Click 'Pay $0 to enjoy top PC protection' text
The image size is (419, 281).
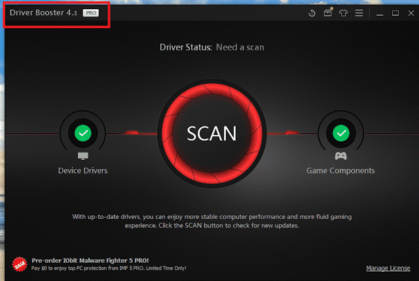point(109,268)
